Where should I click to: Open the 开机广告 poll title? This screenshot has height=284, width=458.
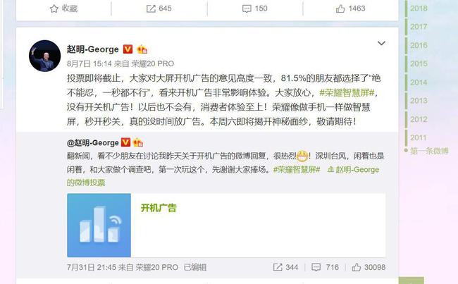tap(159, 208)
